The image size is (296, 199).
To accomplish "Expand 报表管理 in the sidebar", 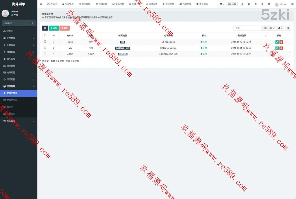I will tap(18, 66).
